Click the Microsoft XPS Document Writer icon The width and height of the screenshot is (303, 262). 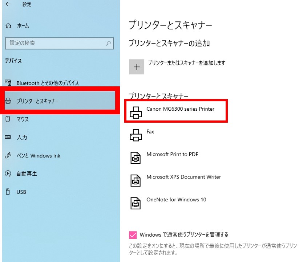136,180
